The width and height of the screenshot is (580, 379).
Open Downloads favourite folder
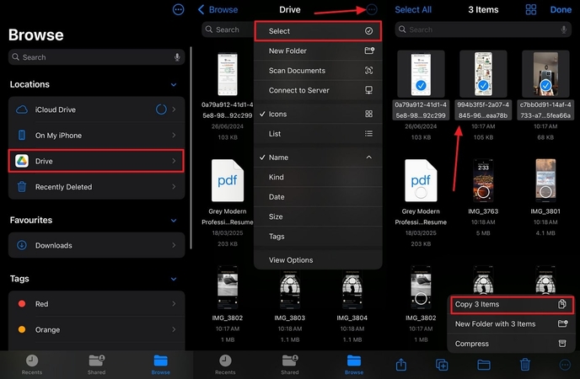click(x=97, y=245)
